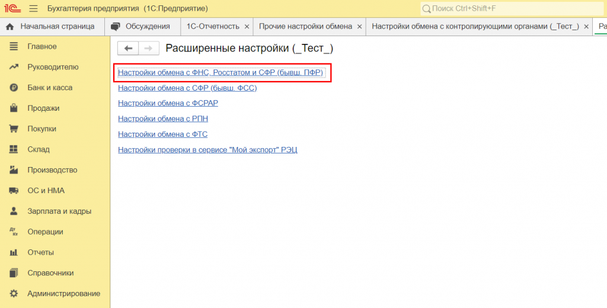Close the 1С-Отчетность tab
This screenshot has width=607, height=308.
coord(247,27)
